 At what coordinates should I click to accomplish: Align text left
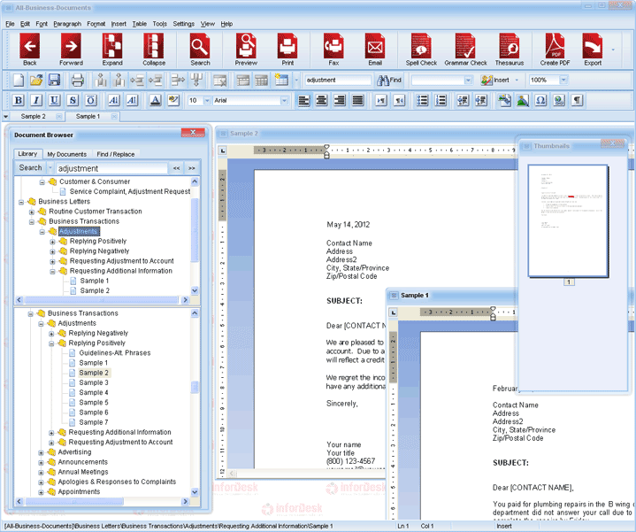pyautogui.click(x=303, y=100)
